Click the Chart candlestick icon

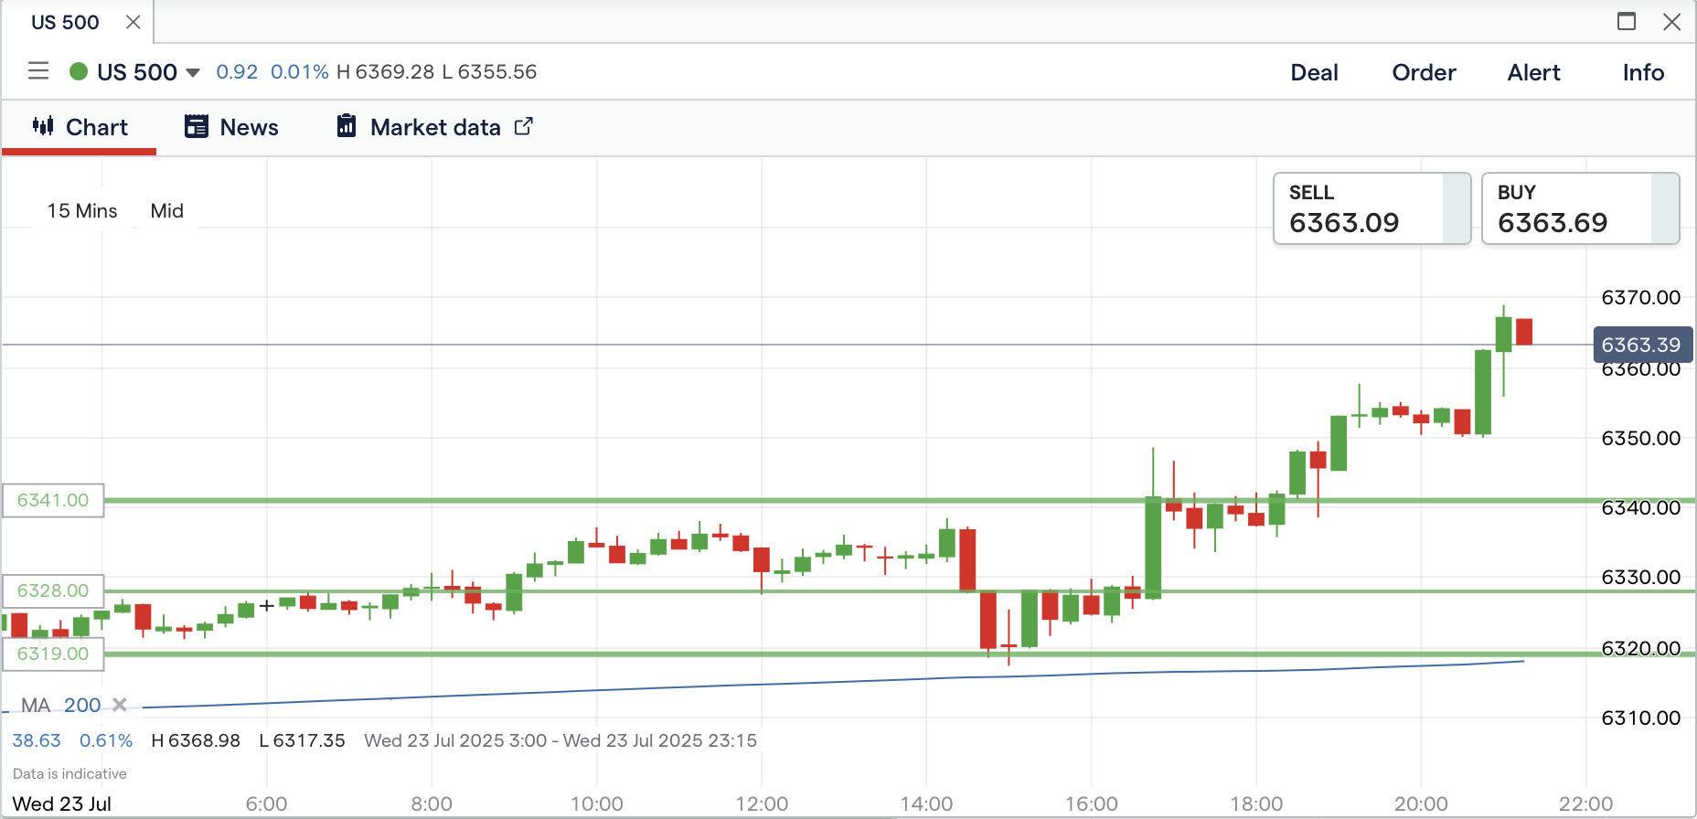coord(43,126)
